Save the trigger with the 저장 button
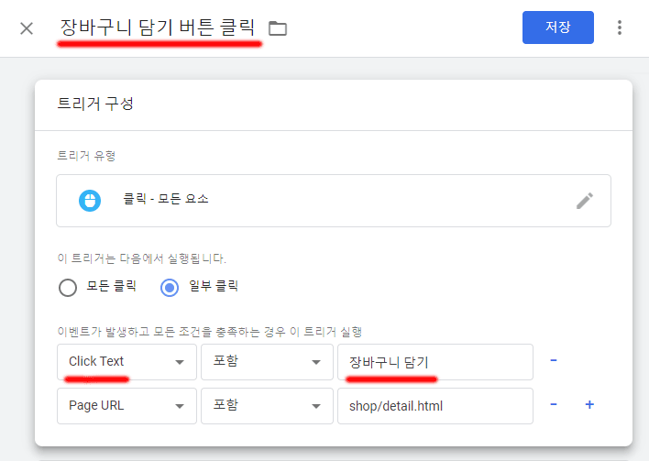This screenshot has width=649, height=461. point(558,27)
